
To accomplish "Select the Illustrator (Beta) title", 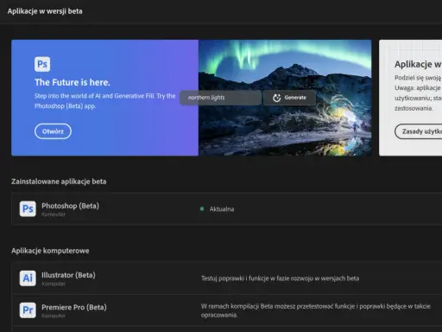I will 68,275.
